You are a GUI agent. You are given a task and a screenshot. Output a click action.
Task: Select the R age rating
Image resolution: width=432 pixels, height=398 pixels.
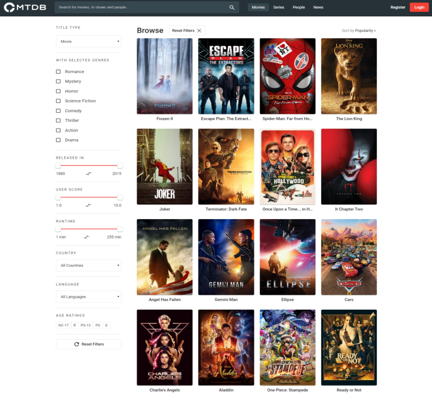pos(74,325)
